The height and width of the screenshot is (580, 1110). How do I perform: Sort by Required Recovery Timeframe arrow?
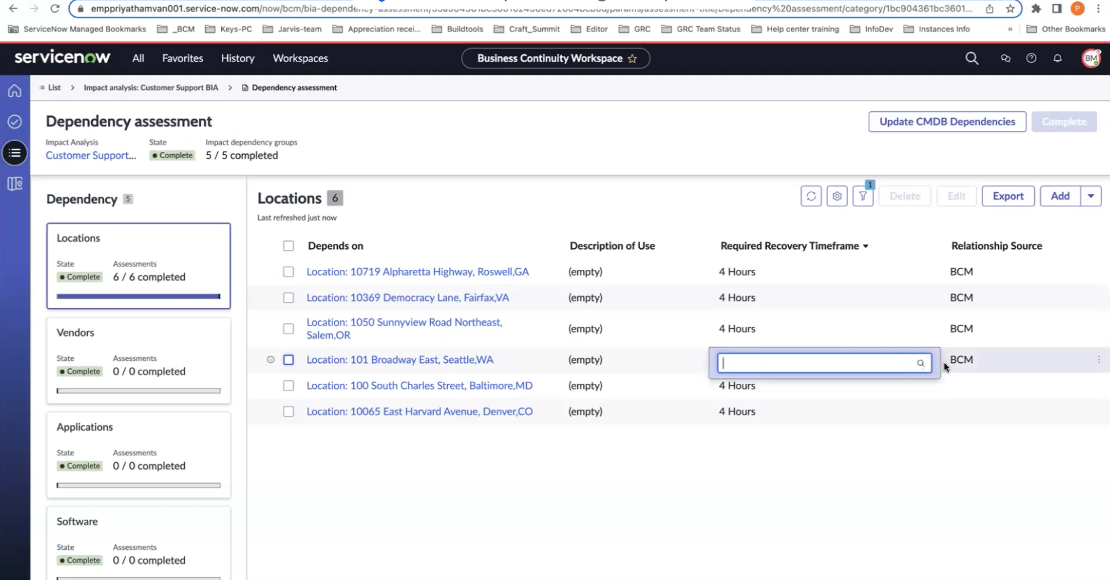[865, 246]
